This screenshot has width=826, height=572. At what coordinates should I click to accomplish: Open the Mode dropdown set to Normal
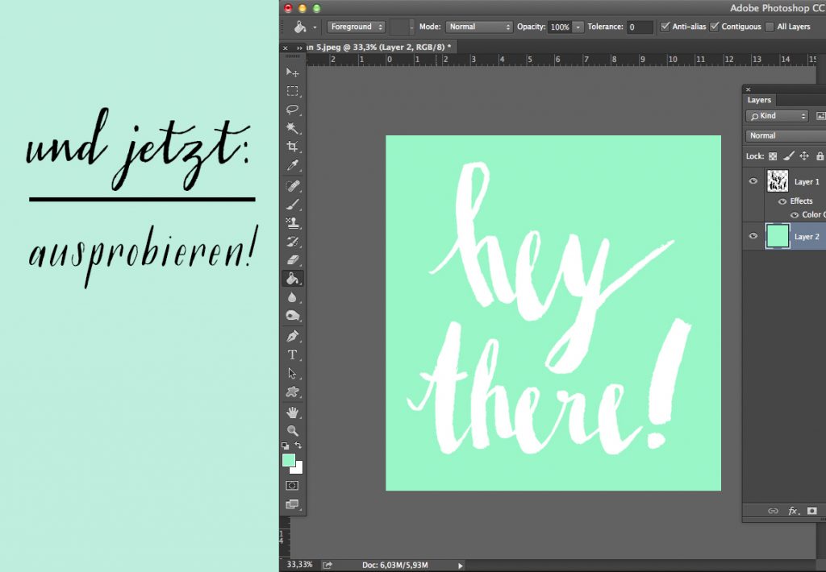tap(479, 27)
